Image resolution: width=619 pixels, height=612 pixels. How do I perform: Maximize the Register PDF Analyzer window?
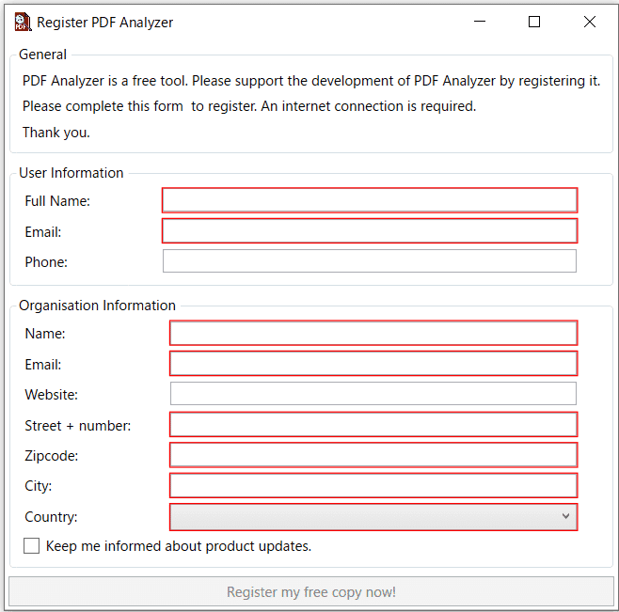click(x=534, y=23)
